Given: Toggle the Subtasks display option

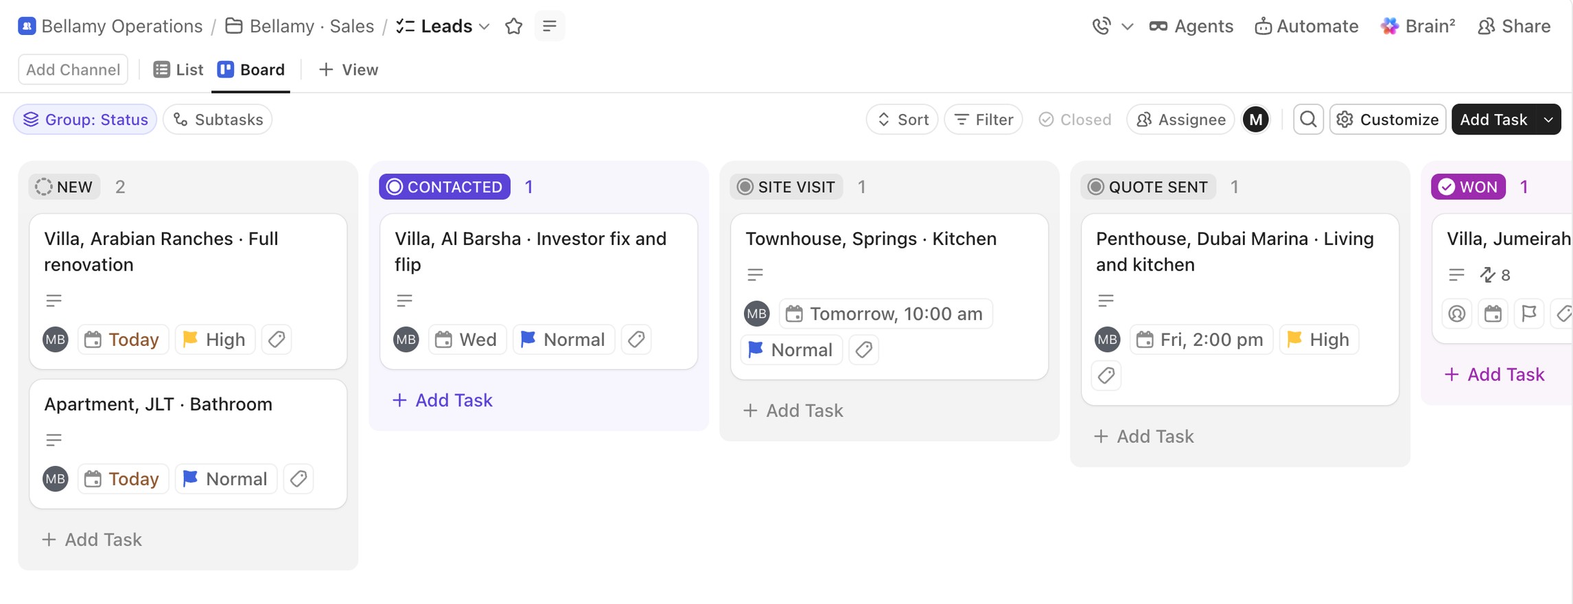Looking at the screenshot, I should pos(218,119).
